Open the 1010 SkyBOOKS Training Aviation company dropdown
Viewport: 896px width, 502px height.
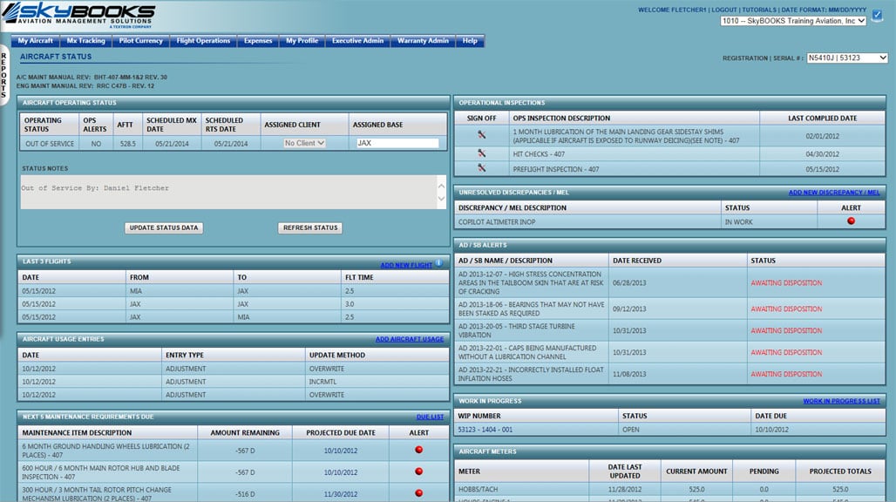point(793,21)
